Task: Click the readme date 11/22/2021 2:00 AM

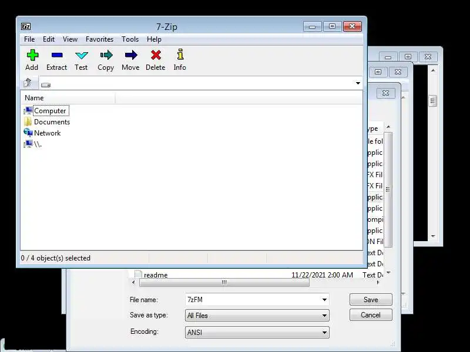Action: coord(322,275)
